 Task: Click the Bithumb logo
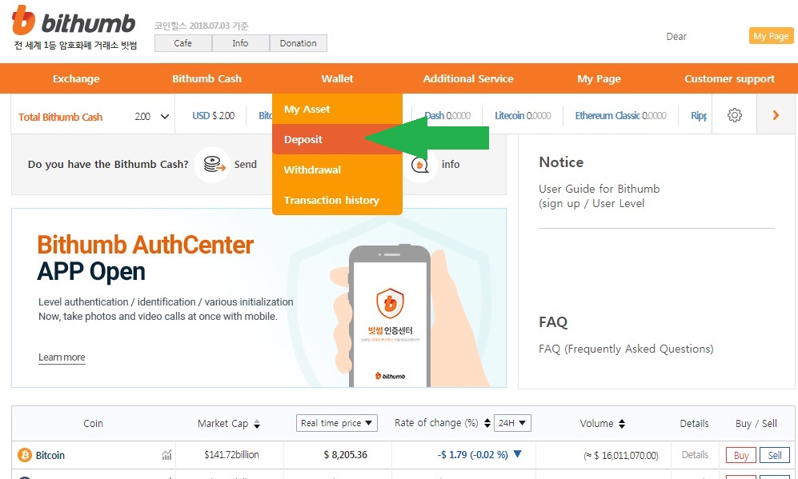point(74,22)
